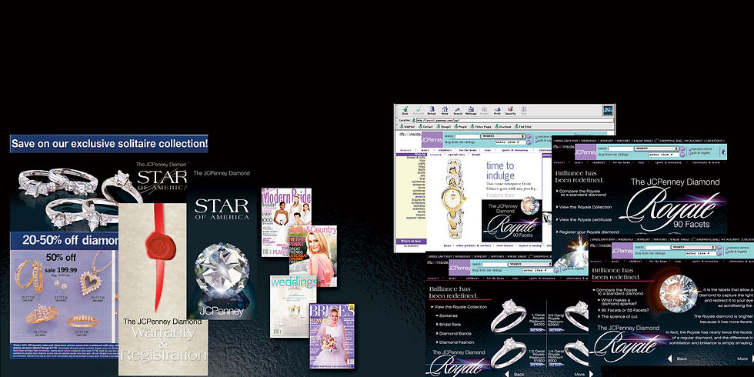Click the Search icon in the Netscape toolbar
This screenshot has height=377, width=754.
[458, 111]
